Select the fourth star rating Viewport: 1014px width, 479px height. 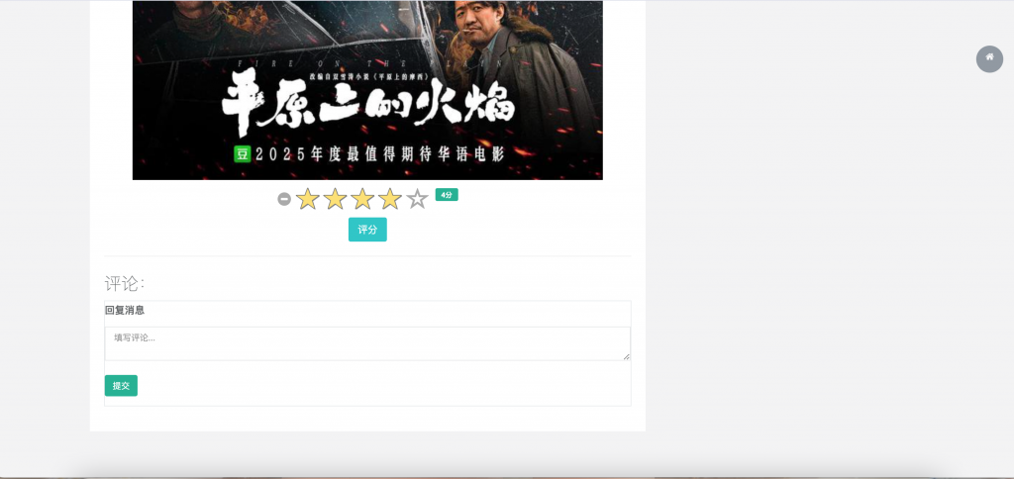coord(390,199)
